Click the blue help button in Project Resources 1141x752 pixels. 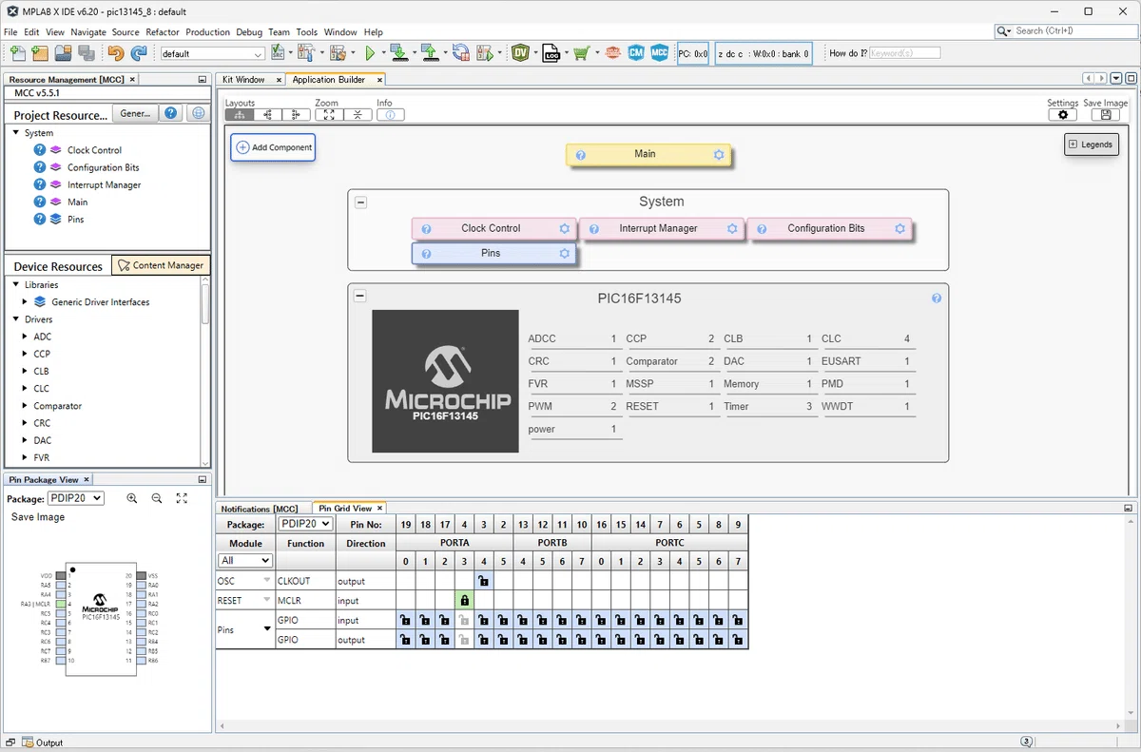(x=170, y=113)
